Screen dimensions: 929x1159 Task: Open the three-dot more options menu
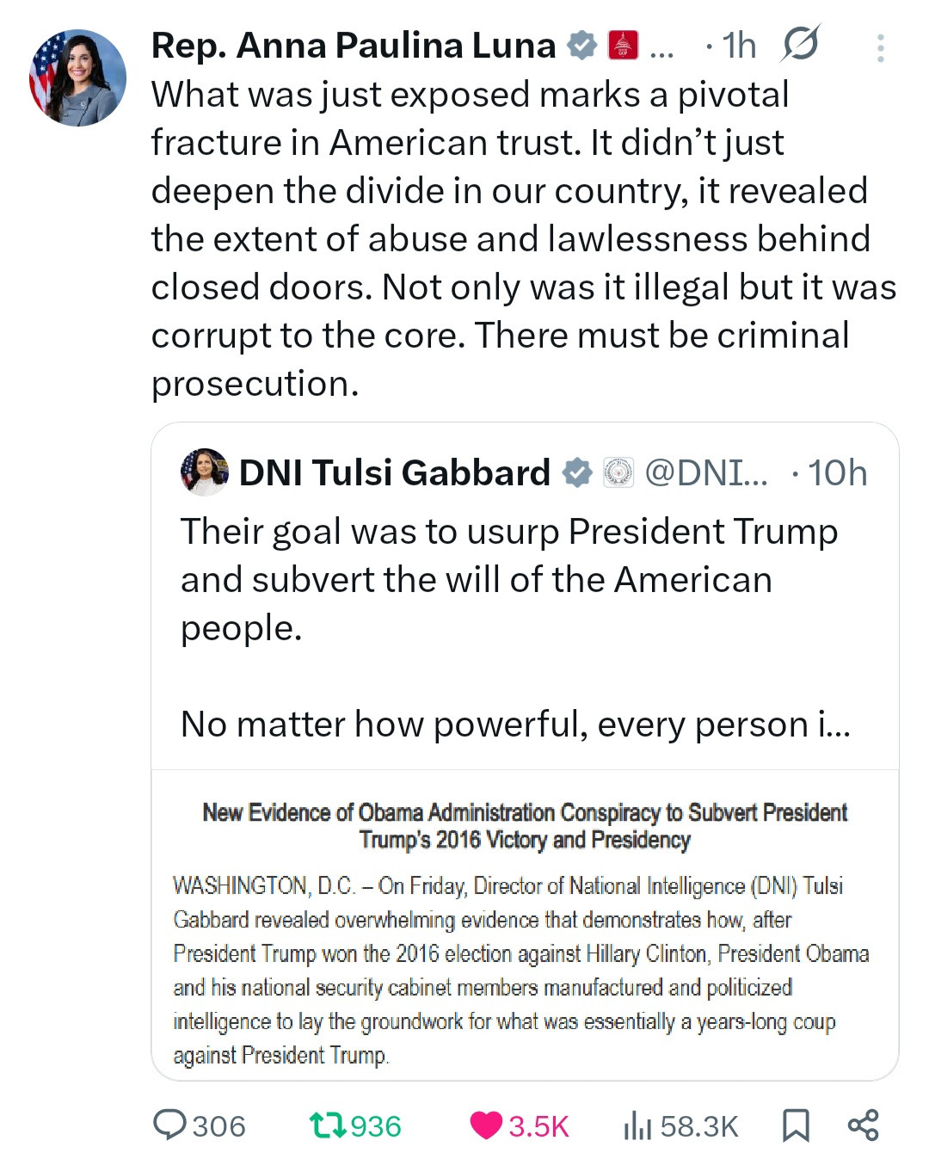pyautogui.click(x=880, y=48)
